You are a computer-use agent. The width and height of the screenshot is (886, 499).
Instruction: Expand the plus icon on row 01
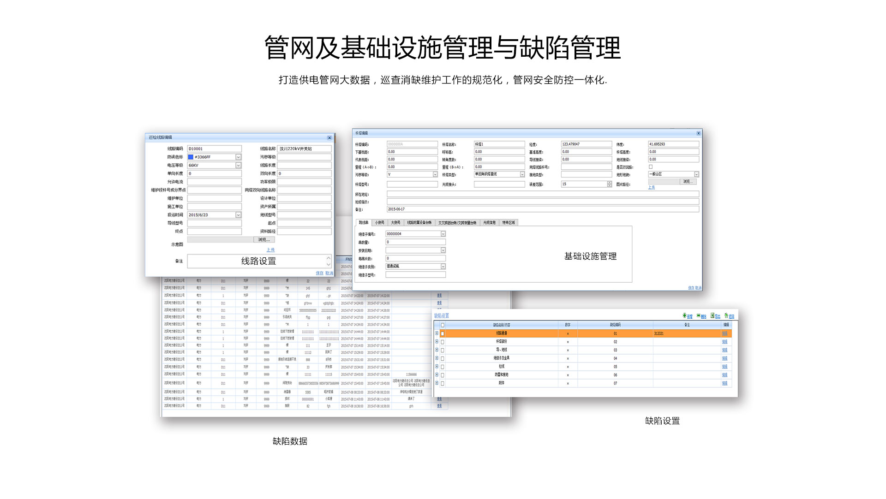point(437,333)
